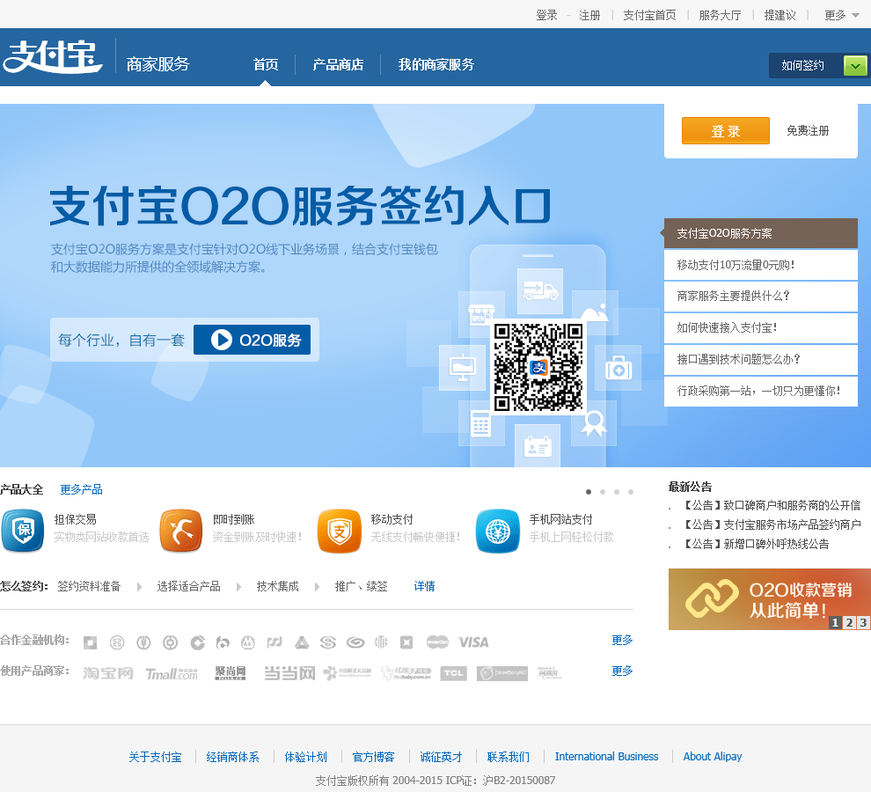Click the play icon on the O2O服务 button
This screenshot has width=871, height=792.
coord(222,340)
